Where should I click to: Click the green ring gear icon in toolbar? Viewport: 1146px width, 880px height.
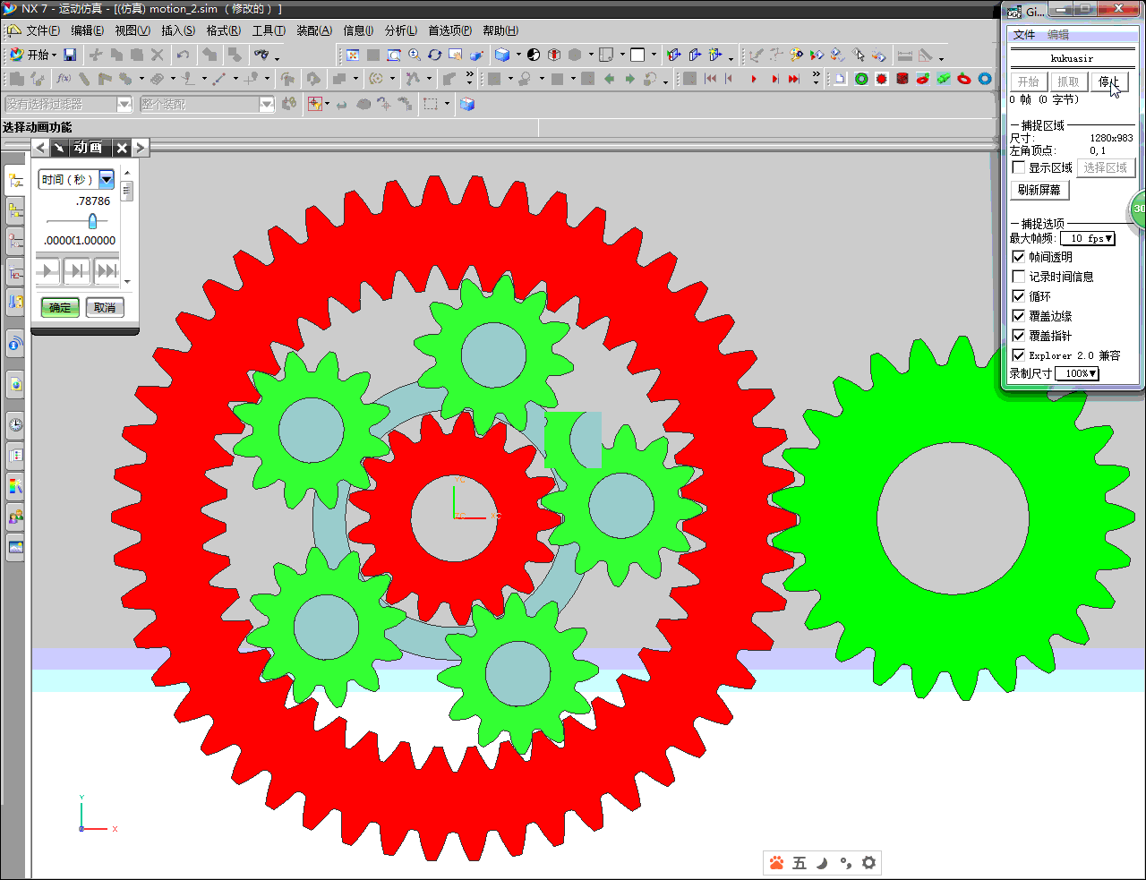tap(861, 79)
